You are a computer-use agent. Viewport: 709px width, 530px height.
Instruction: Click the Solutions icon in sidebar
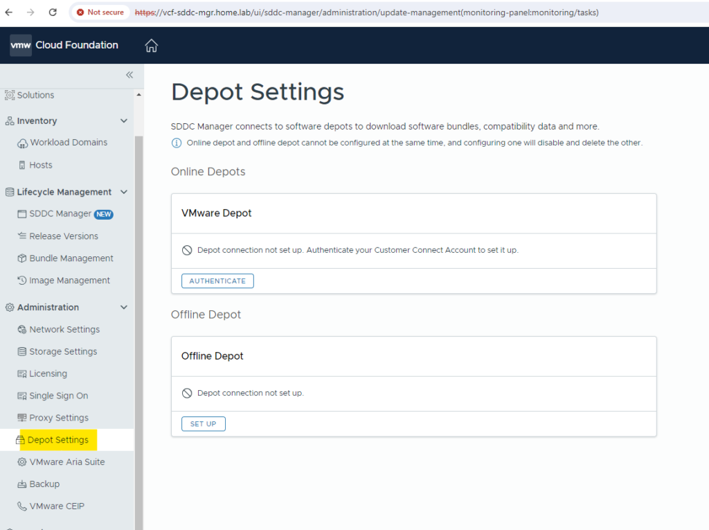click(10, 95)
